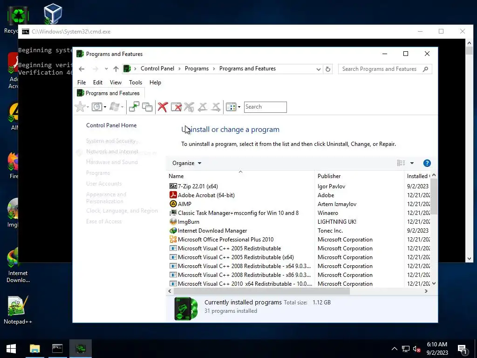Open dropdown beside the history clock icon

click(105, 107)
